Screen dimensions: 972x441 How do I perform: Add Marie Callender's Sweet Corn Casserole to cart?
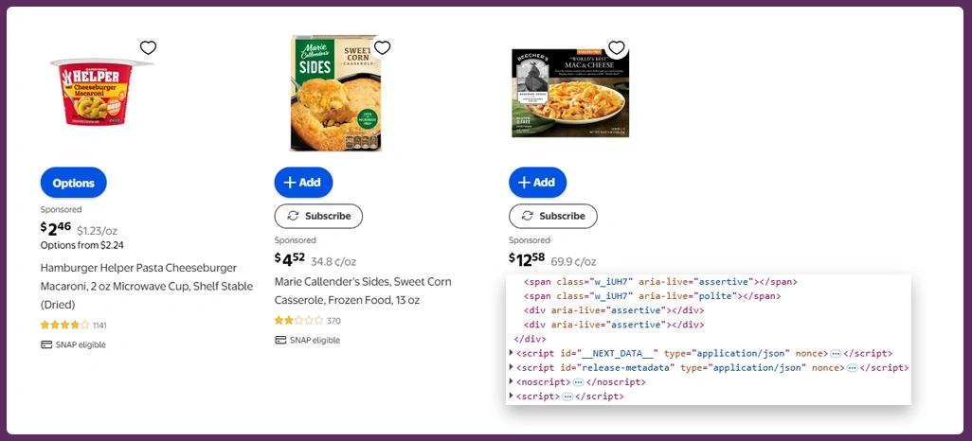point(303,183)
